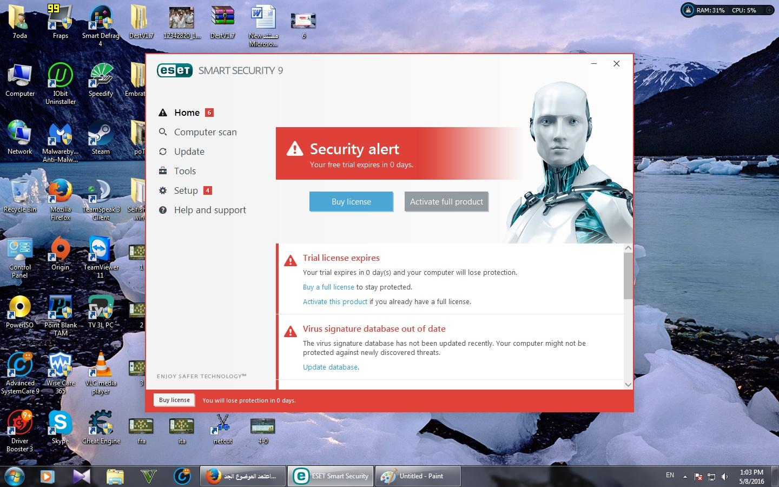Select the New Microsoft Word document icon
The width and height of the screenshot is (779, 487).
pyautogui.click(x=263, y=25)
